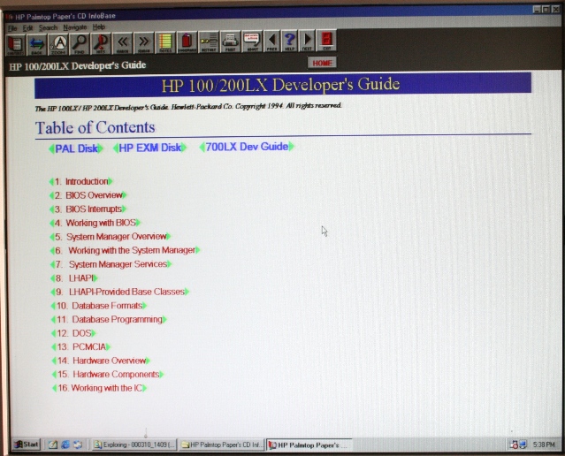Click the Hits toolbar icon
The height and width of the screenshot is (456, 565).
point(101,43)
